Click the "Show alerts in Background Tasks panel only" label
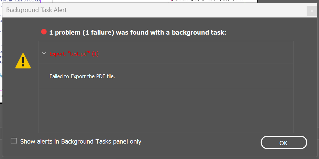Image resolution: width=319 pixels, height=159 pixels. point(81,141)
